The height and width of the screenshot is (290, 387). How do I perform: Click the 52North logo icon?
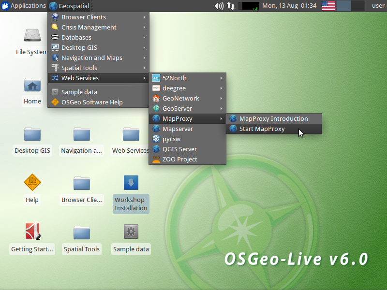tap(156, 78)
